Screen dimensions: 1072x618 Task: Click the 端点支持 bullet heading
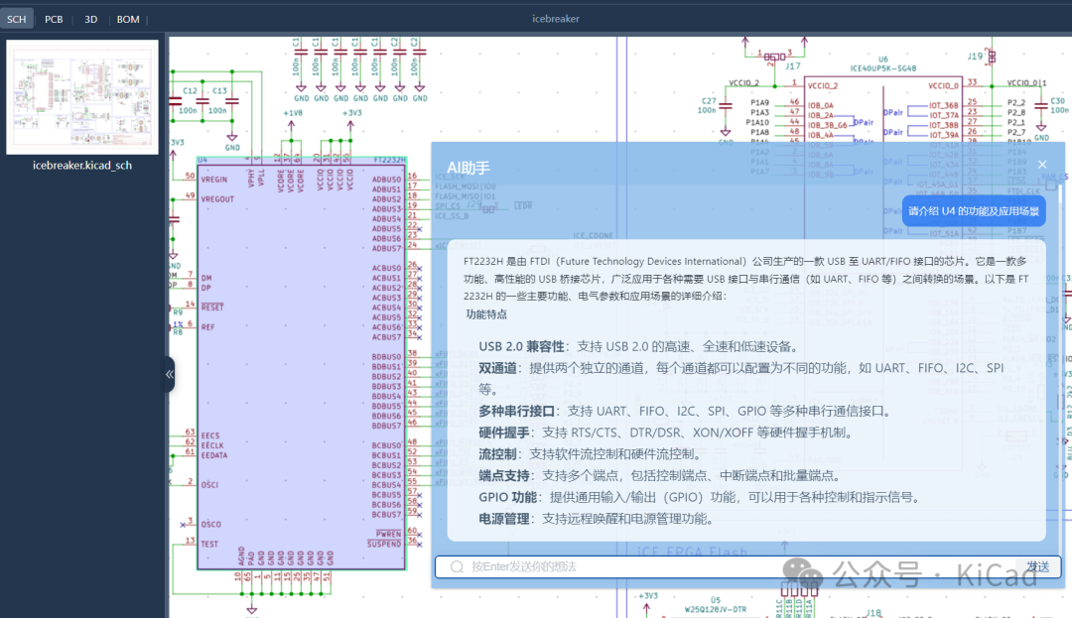point(504,475)
